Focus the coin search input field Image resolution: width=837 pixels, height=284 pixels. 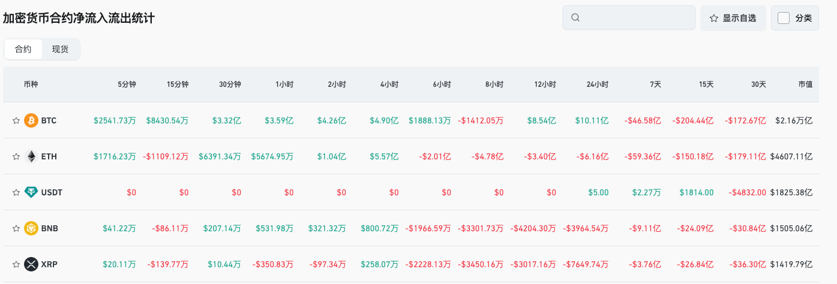(x=636, y=18)
